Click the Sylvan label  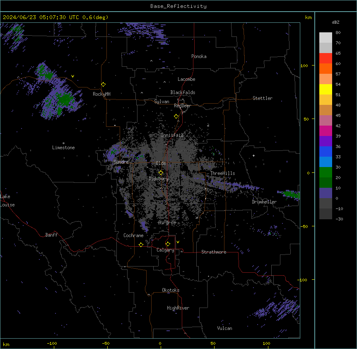click(x=162, y=102)
